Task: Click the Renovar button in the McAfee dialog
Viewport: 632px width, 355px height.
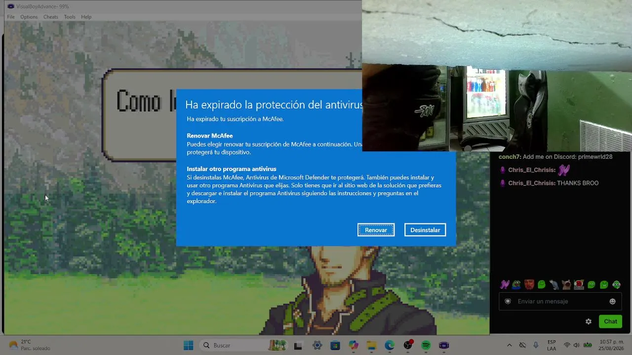Action: click(x=376, y=230)
